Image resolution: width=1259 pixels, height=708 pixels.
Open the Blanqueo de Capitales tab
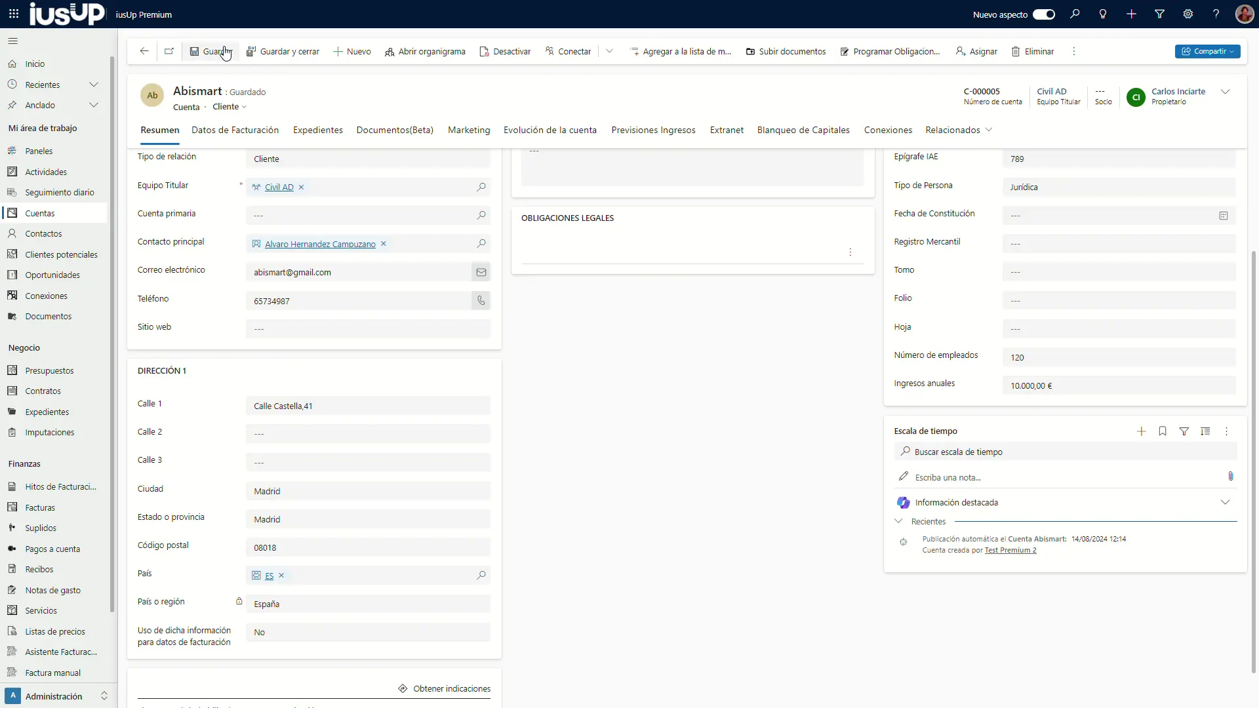pos(803,130)
